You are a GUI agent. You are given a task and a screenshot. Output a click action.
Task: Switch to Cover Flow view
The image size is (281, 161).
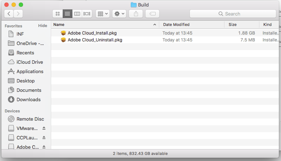coord(87,14)
